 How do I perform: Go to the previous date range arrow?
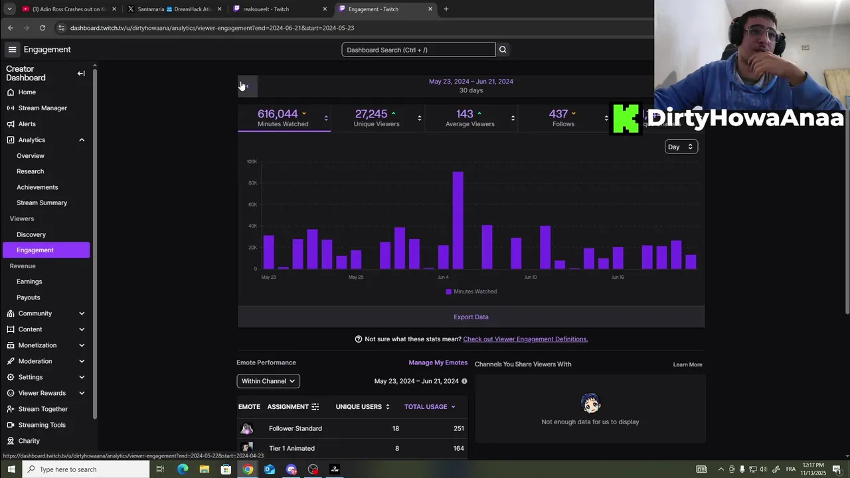pyautogui.click(x=247, y=86)
